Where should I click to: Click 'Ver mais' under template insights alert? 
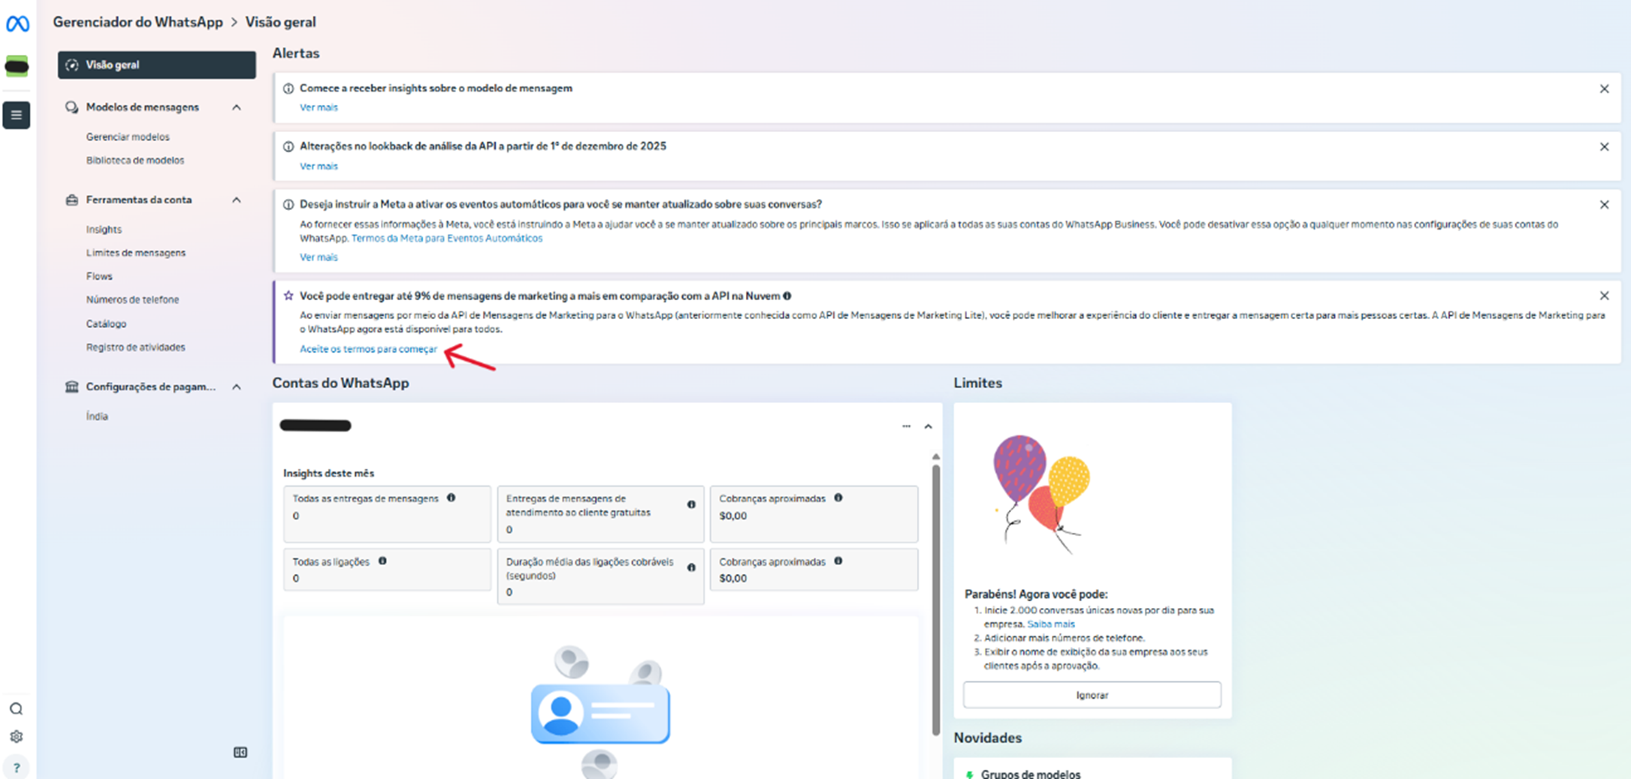(x=319, y=107)
